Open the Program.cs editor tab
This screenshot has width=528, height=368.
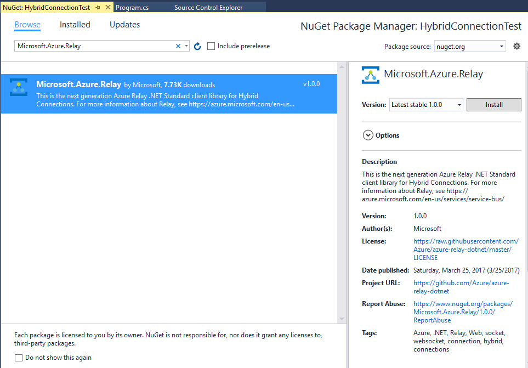(133, 8)
